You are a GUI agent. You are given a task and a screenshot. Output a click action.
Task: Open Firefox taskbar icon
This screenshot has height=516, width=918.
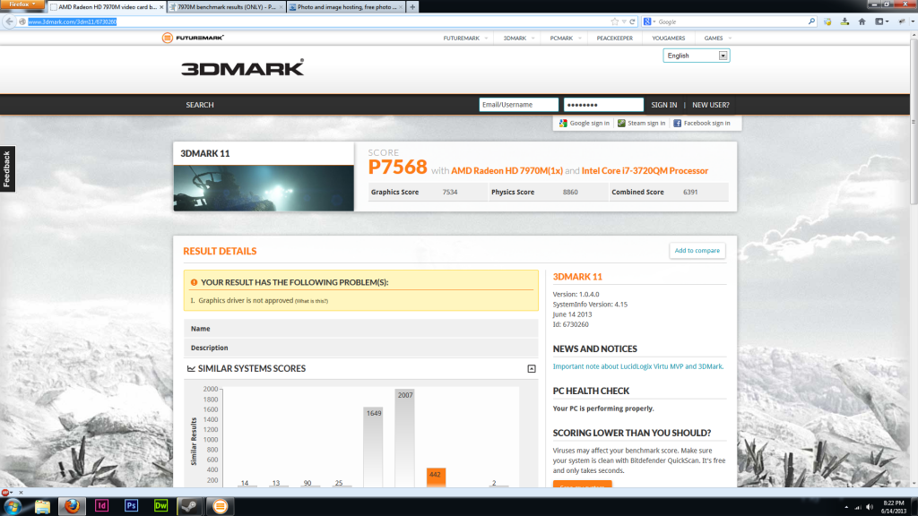(72, 506)
